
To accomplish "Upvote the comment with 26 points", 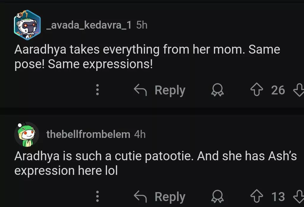I will tap(257, 90).
